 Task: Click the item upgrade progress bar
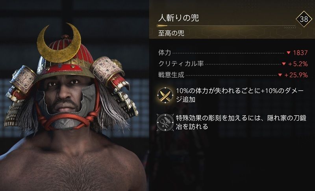coord(226,26)
